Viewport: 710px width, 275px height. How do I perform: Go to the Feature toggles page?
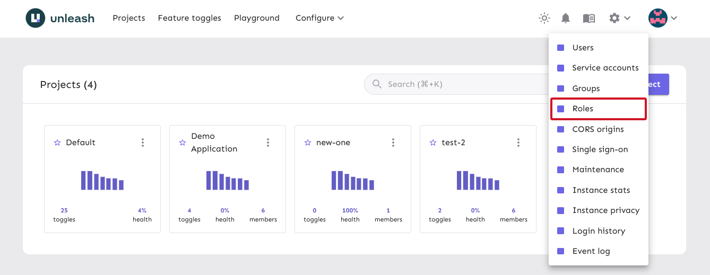pyautogui.click(x=189, y=18)
